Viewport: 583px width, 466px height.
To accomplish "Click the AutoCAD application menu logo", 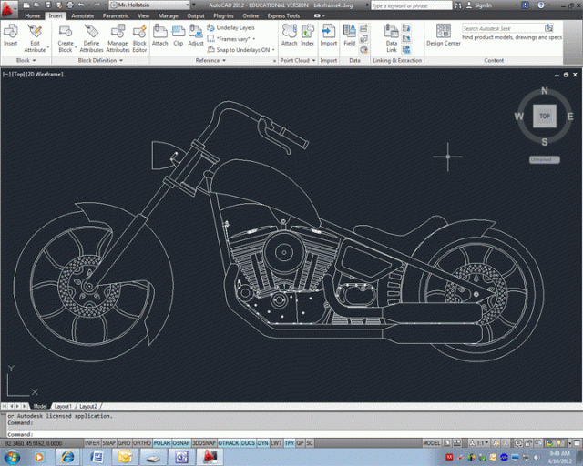I will click(x=8, y=8).
